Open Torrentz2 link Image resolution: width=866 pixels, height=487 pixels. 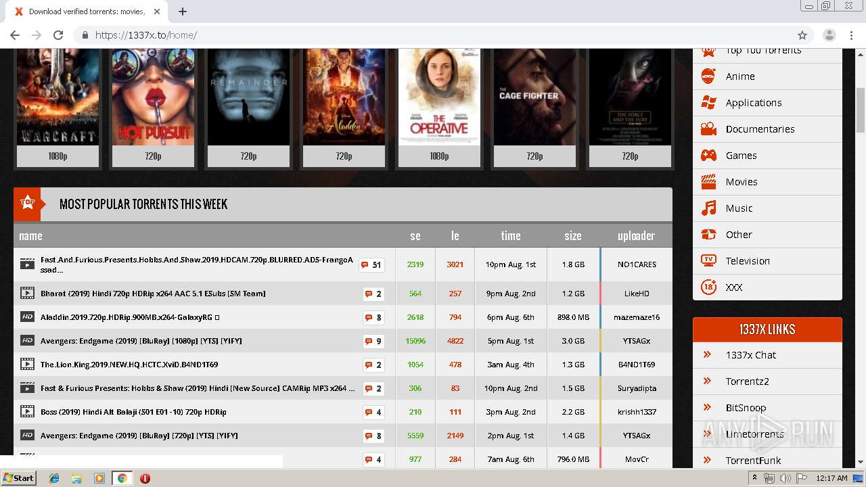click(x=747, y=381)
